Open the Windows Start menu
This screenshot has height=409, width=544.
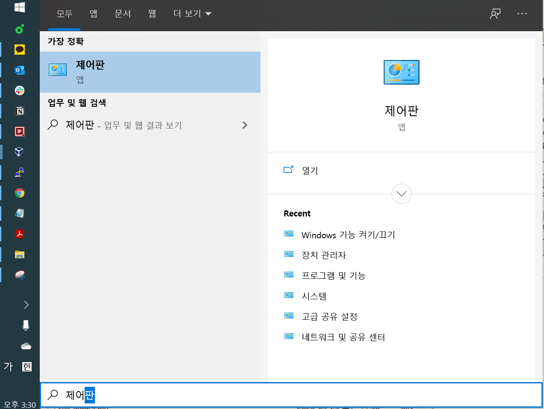click(20, 7)
